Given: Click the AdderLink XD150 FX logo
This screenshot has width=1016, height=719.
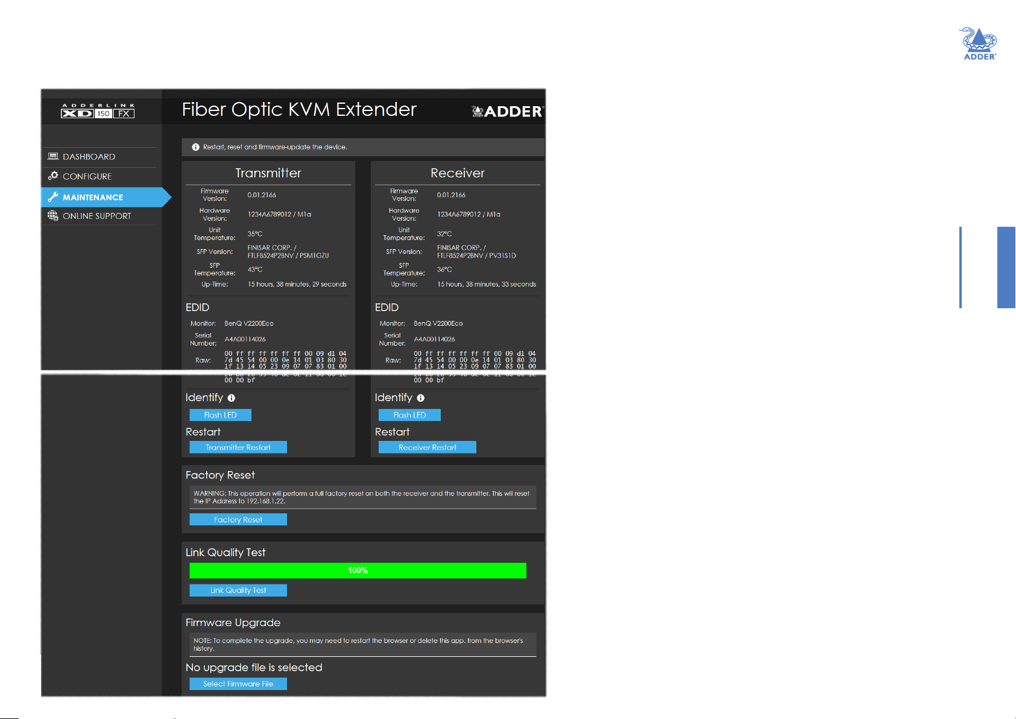Looking at the screenshot, I should tap(98, 110).
